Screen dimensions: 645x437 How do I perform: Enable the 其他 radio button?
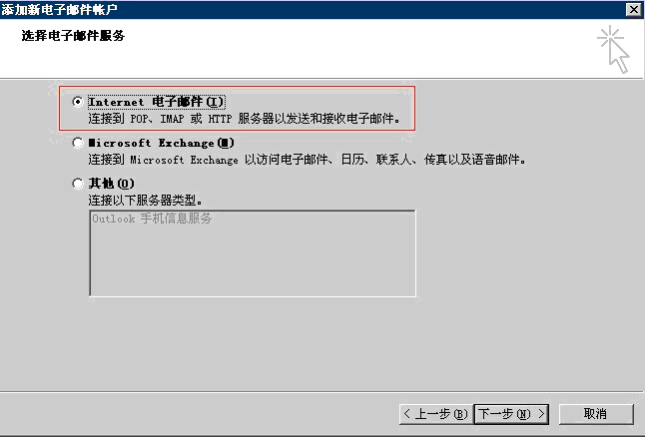tap(77, 183)
